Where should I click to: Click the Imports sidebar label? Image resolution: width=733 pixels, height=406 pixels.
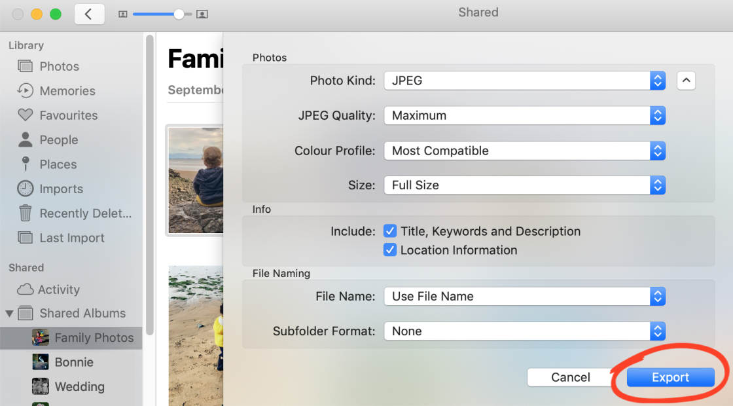pos(62,189)
